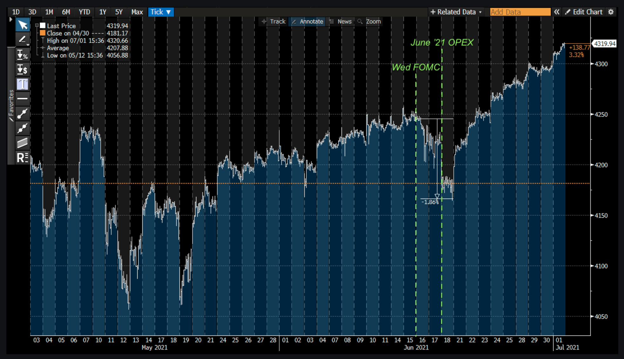Switch to the YTD range tab
Viewport: 624px width, 359px height.
[85, 12]
